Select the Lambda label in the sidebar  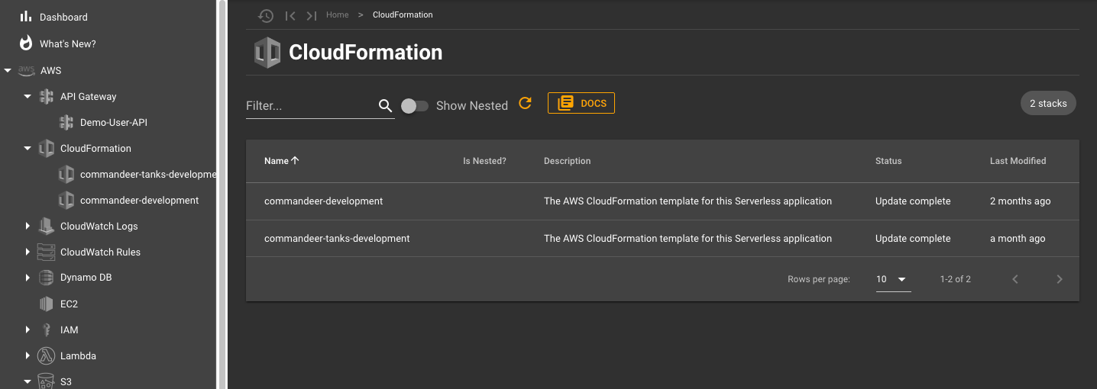pyautogui.click(x=78, y=355)
